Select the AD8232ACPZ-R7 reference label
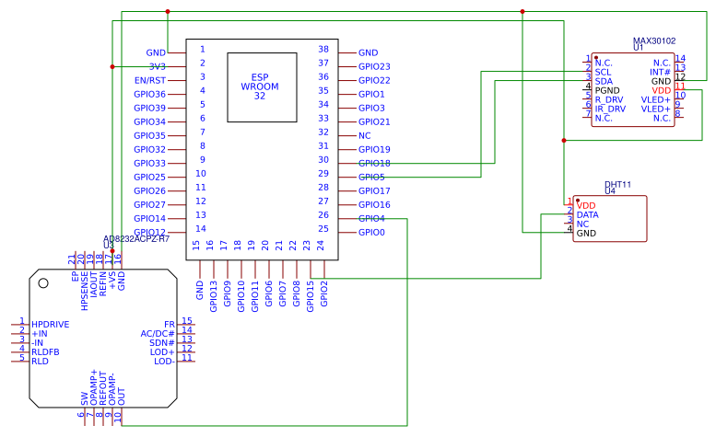 (x=136, y=239)
